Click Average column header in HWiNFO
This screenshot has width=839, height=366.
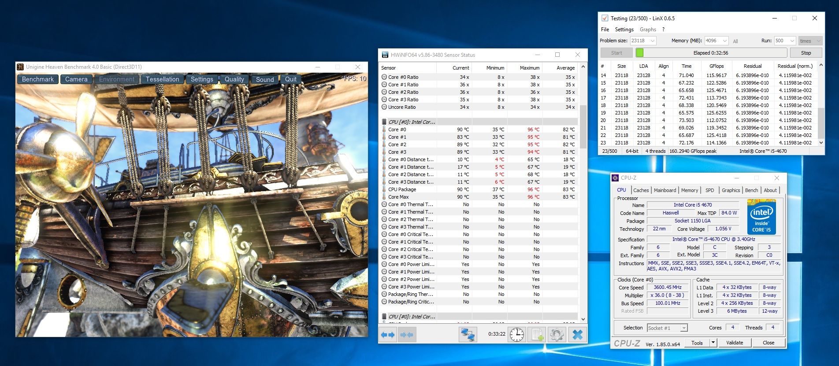tap(560, 68)
